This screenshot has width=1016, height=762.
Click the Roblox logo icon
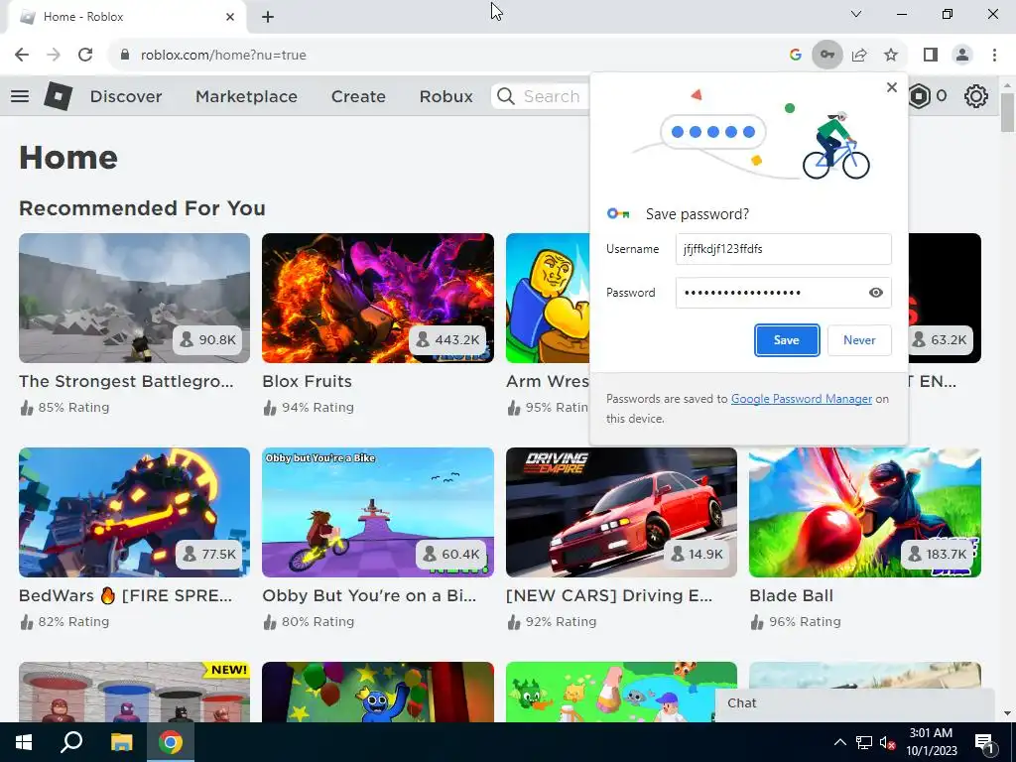tap(58, 96)
